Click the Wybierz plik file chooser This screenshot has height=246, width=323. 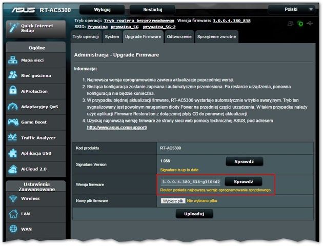173,201
